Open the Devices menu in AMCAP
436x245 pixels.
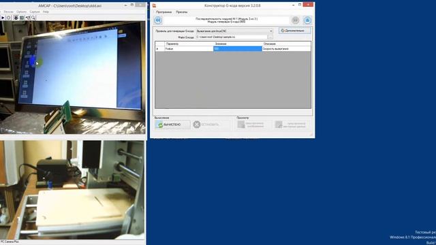tap(8, 12)
